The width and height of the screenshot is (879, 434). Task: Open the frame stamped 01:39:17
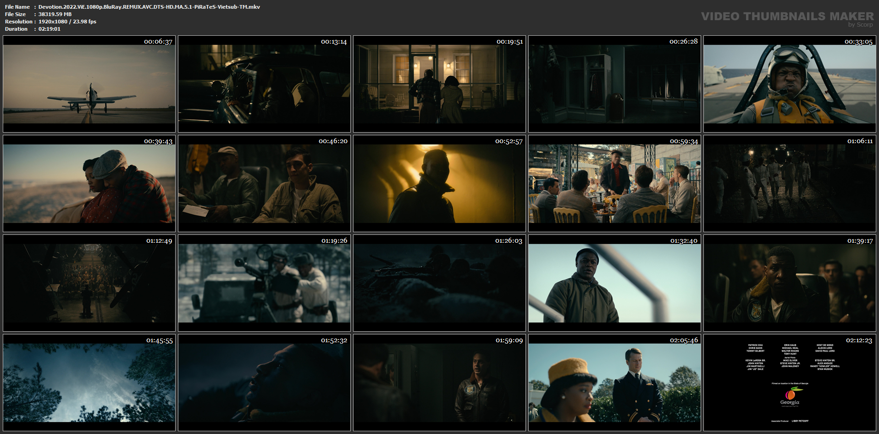790,283
